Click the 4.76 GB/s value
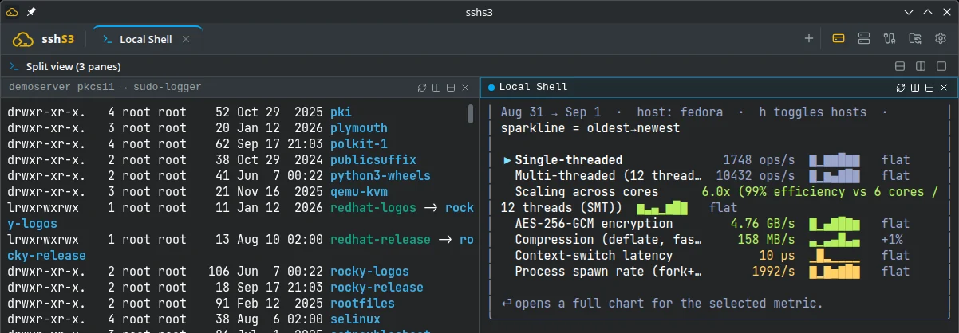The image size is (959, 333). pyautogui.click(x=763, y=224)
